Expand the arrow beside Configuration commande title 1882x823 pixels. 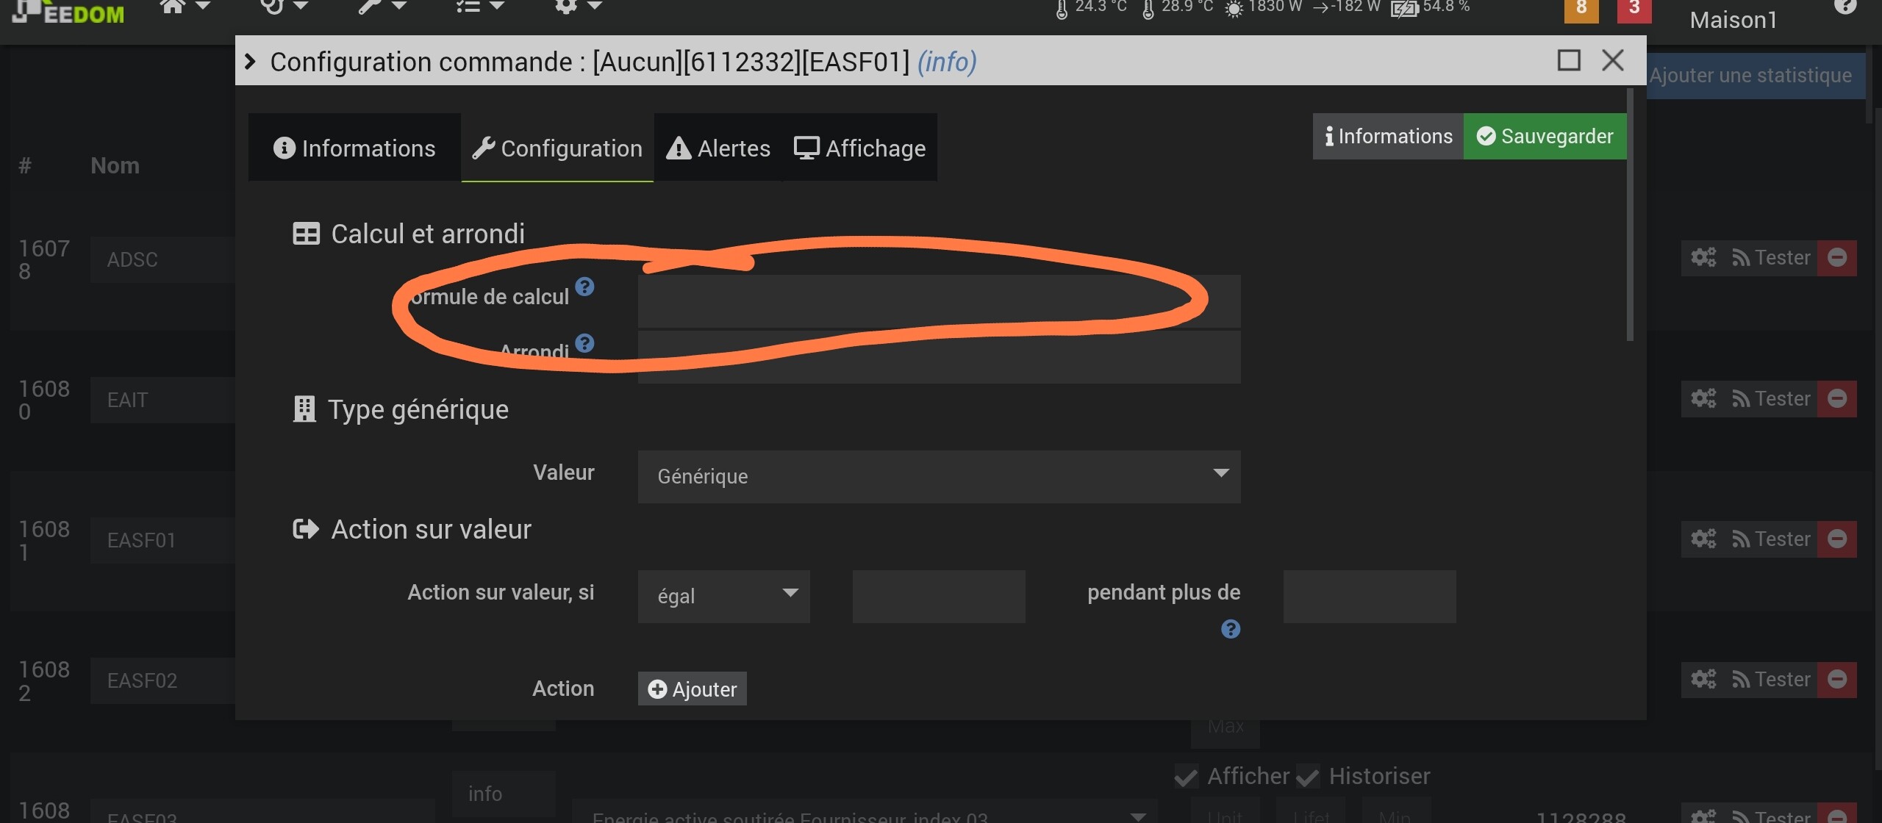(x=250, y=62)
